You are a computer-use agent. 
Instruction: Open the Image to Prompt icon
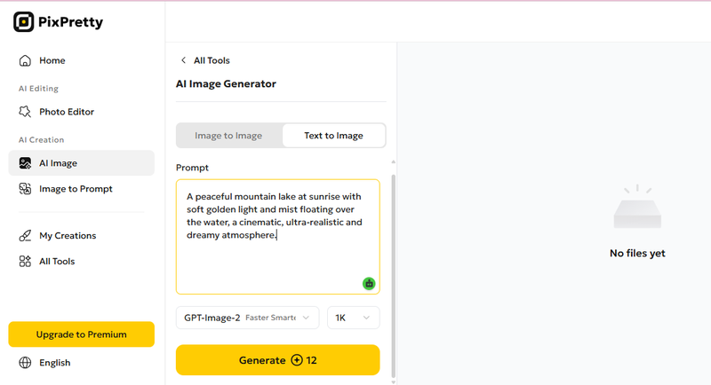click(x=25, y=189)
